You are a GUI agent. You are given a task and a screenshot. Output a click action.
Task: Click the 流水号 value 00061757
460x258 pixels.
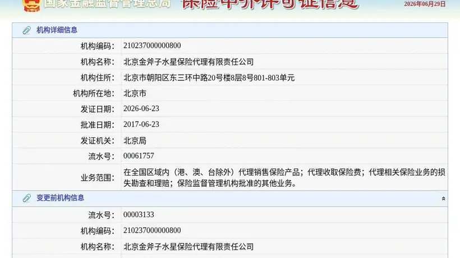(139, 156)
